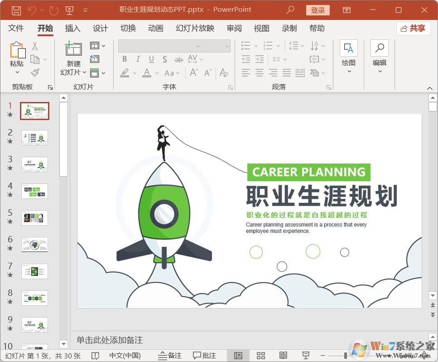Open the 幻灯片放映 (Slide Show) tab

click(x=194, y=28)
